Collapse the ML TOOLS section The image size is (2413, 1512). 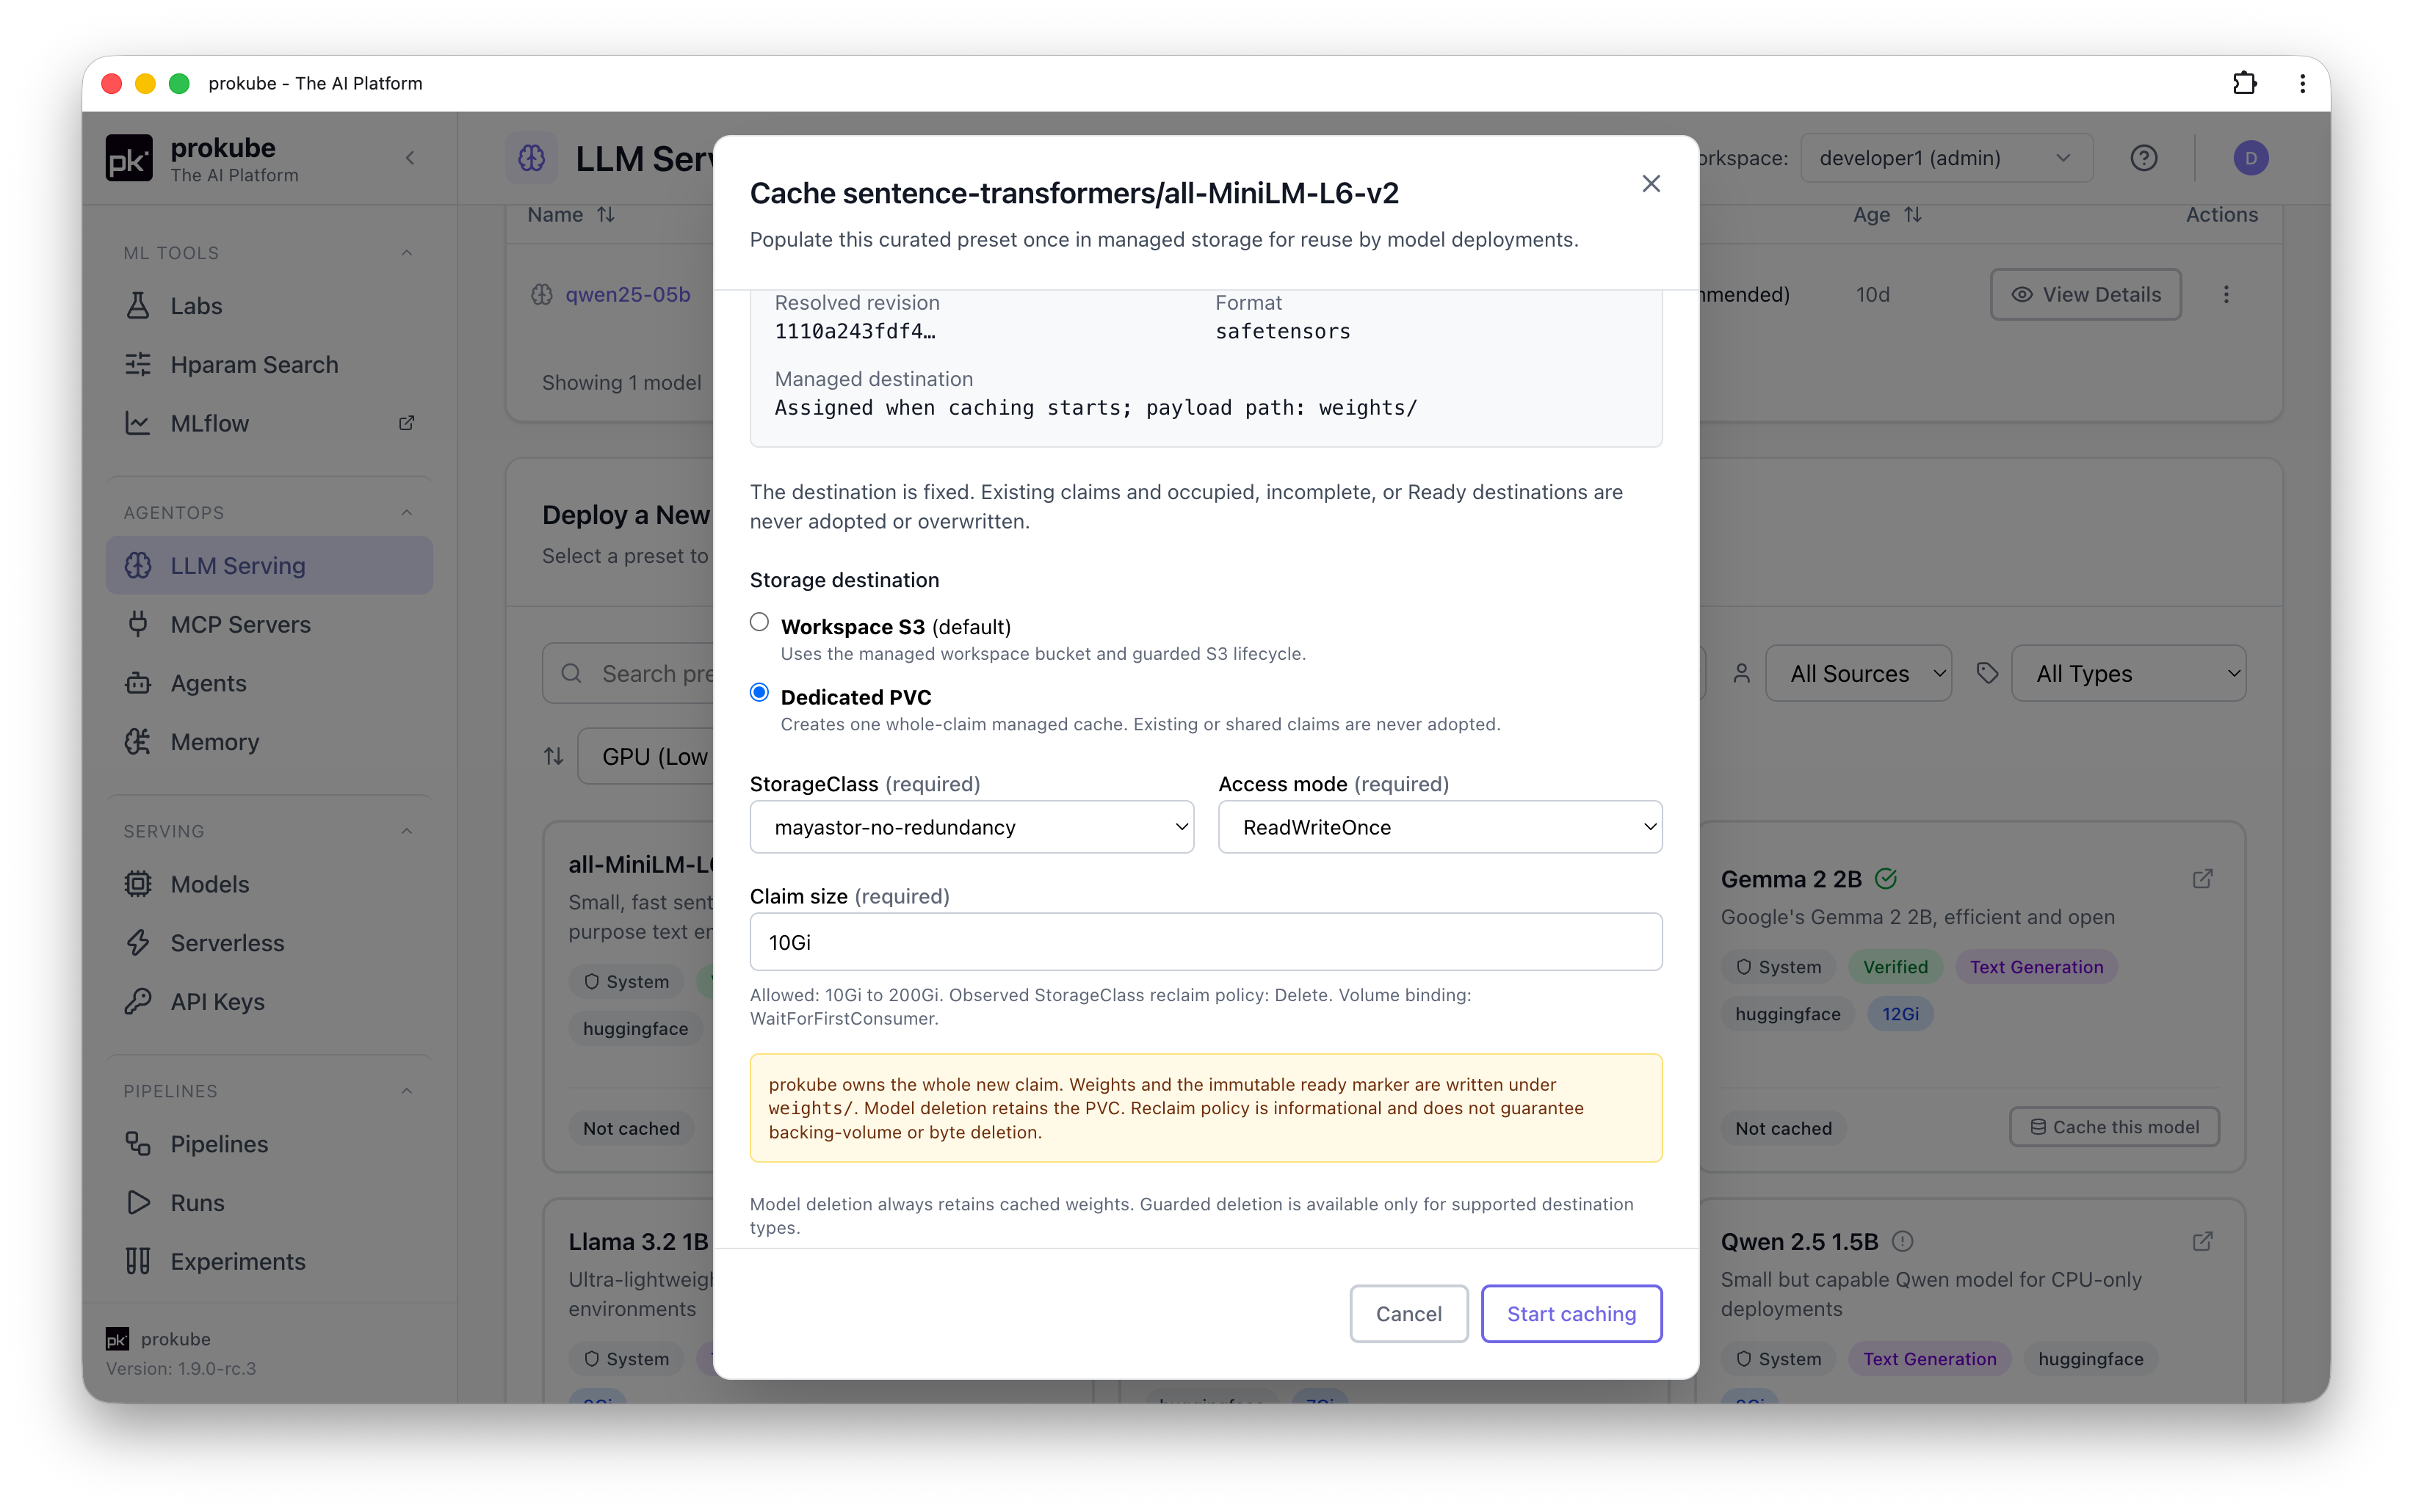point(406,252)
